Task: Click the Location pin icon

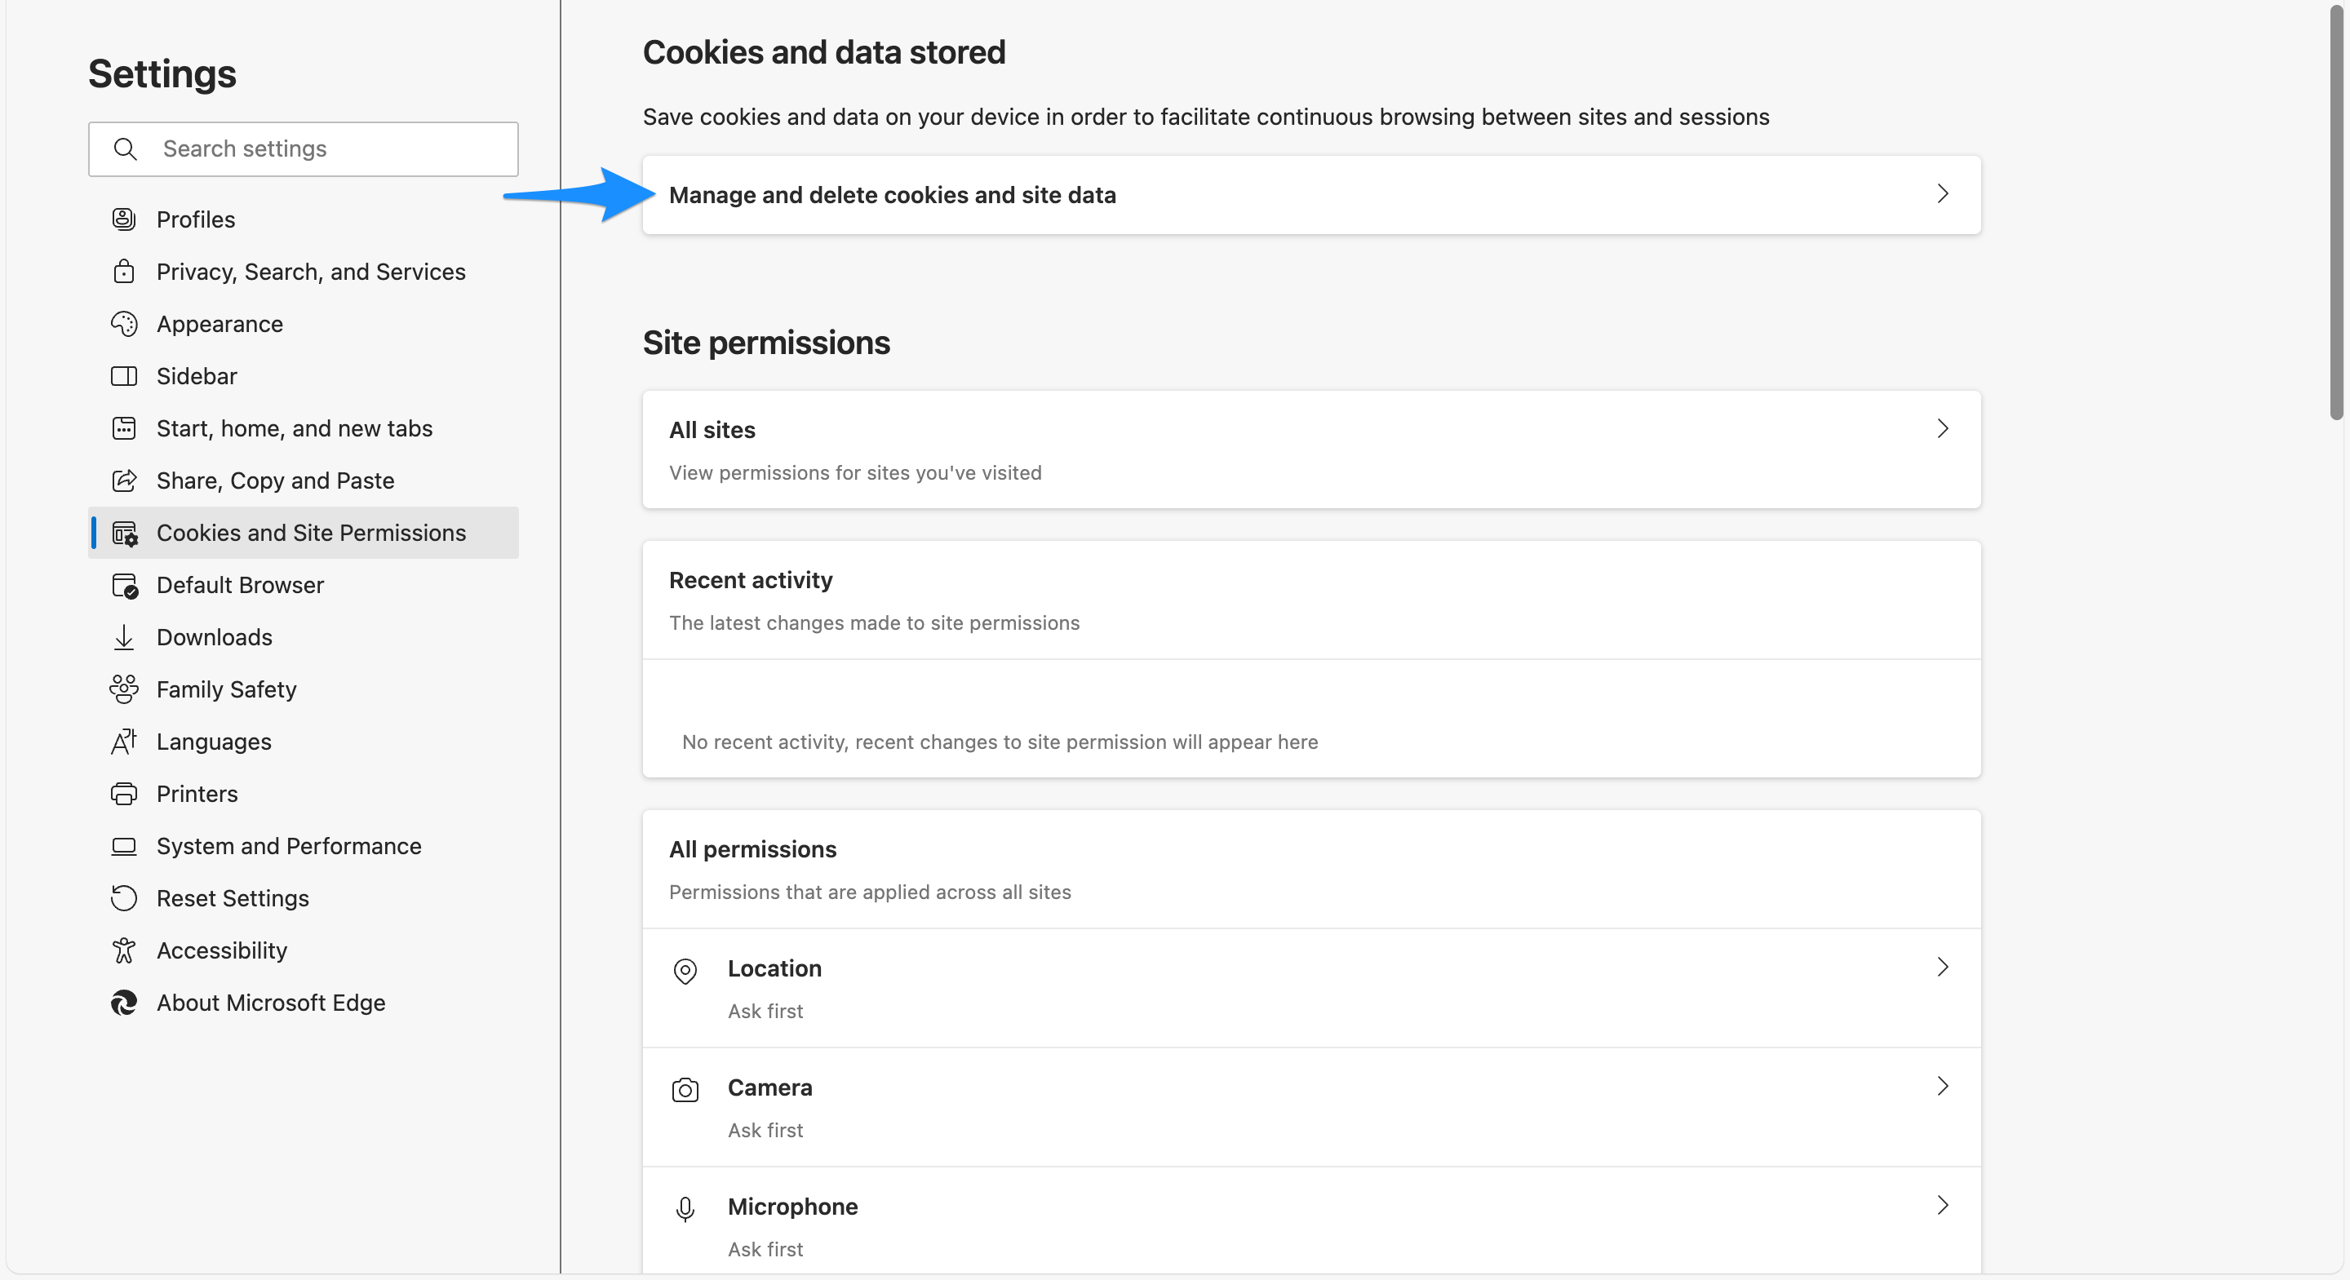Action: tap(685, 971)
